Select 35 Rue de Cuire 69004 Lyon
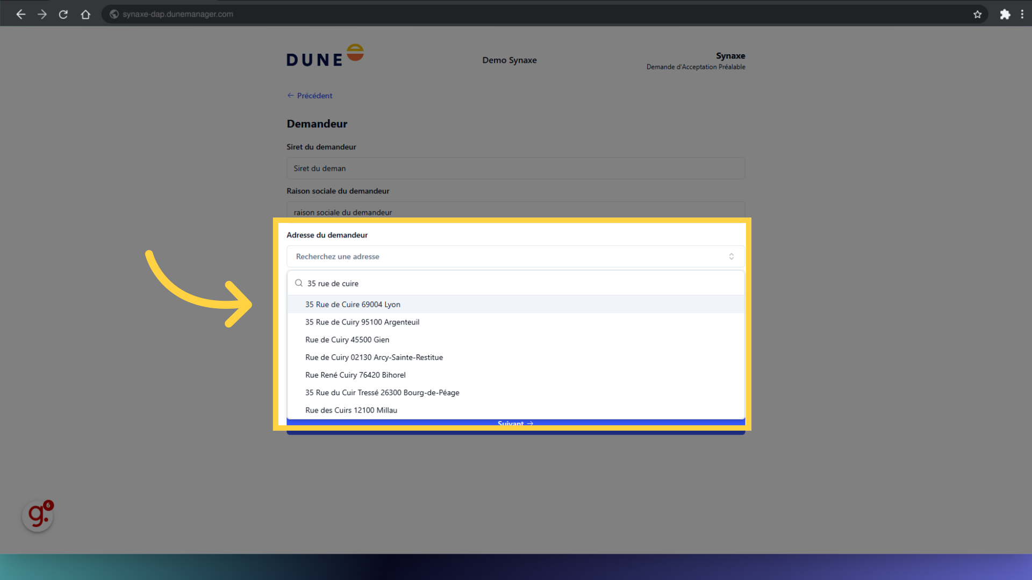Viewport: 1032px width, 580px height. coord(353,305)
